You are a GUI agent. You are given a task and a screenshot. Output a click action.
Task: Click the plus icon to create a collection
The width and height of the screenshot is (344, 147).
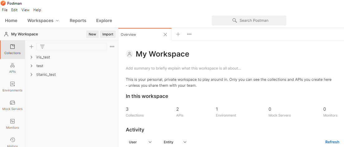[31, 46]
